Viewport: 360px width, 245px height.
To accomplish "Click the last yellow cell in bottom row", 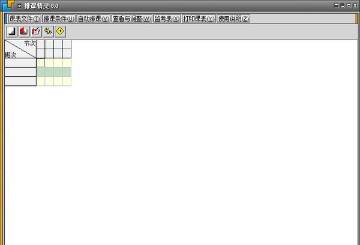I will click(67, 81).
